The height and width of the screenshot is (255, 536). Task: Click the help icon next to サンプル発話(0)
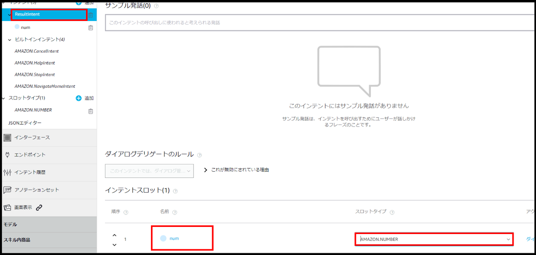(x=156, y=6)
